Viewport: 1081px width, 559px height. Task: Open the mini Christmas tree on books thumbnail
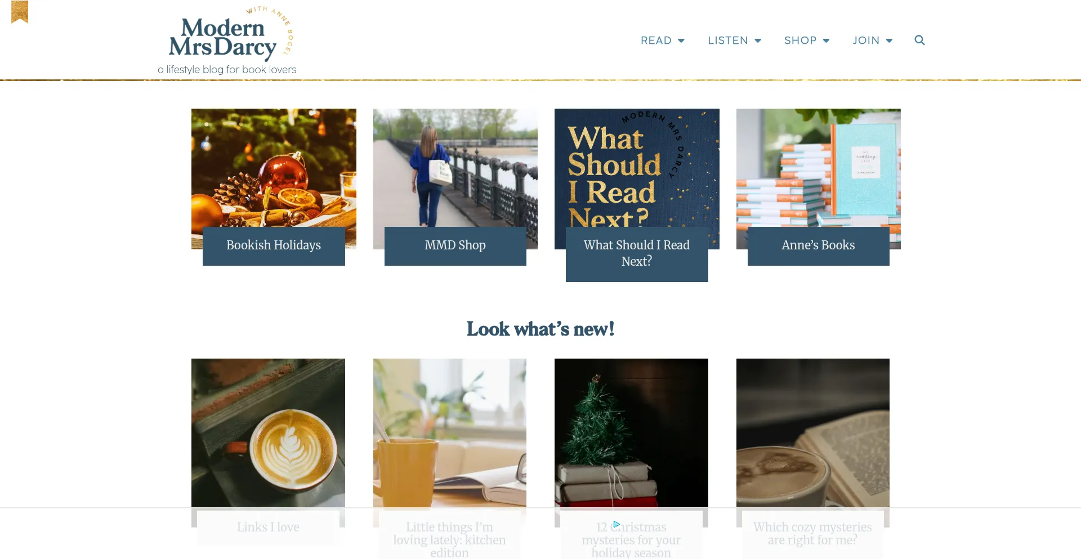pos(631,433)
